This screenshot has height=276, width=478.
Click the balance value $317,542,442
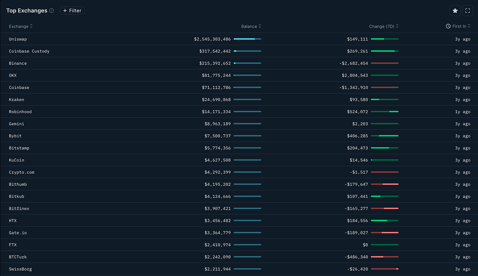215,51
